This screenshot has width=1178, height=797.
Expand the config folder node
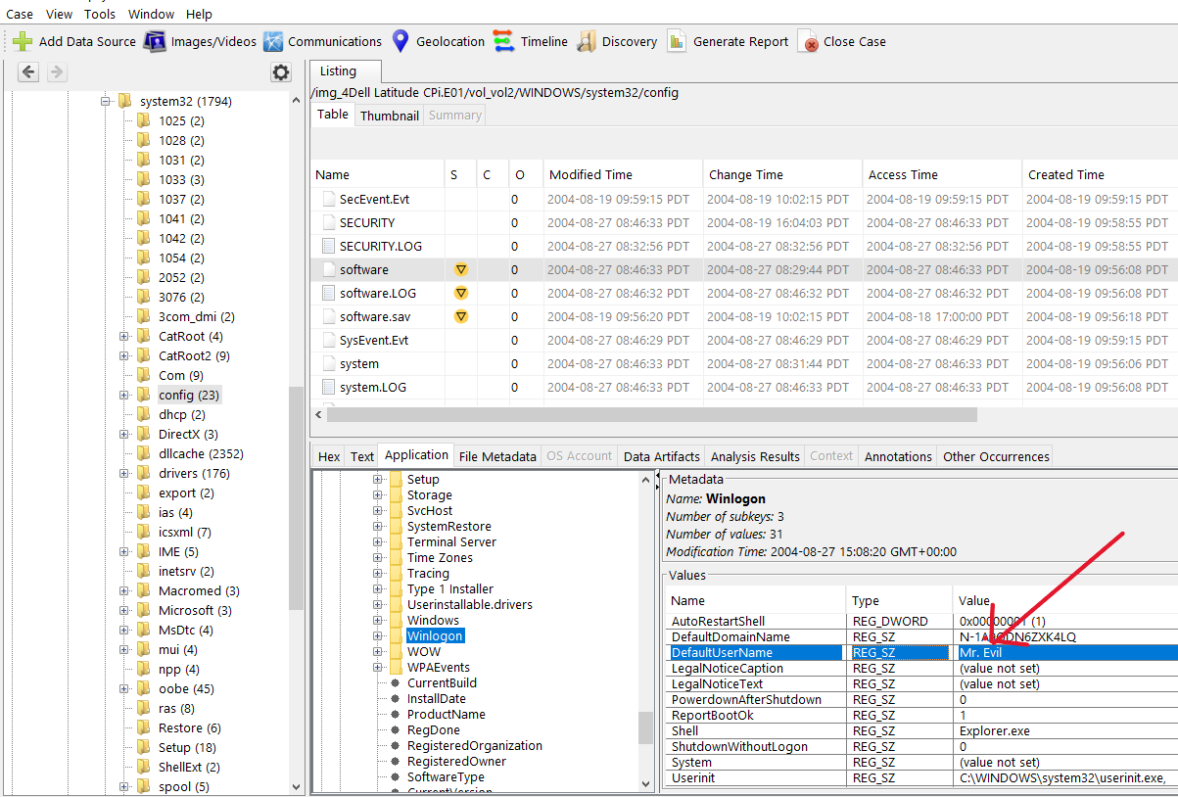pos(124,396)
